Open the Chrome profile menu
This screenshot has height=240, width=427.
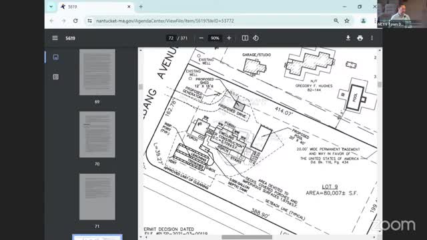[363, 21]
